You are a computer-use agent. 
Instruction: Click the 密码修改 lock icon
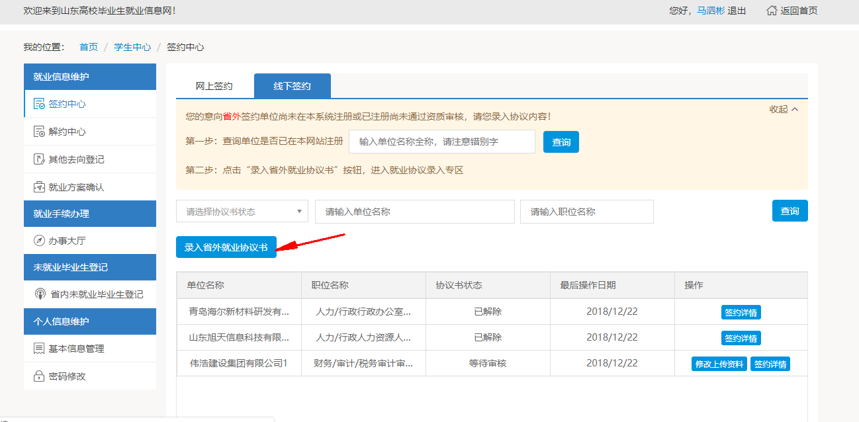pos(39,376)
